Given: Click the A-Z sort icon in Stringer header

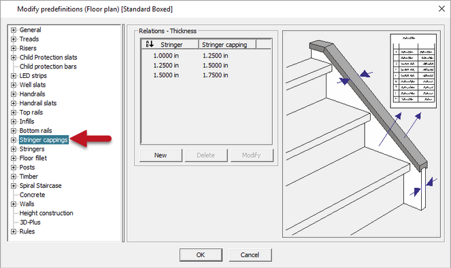Looking at the screenshot, I should click(150, 44).
